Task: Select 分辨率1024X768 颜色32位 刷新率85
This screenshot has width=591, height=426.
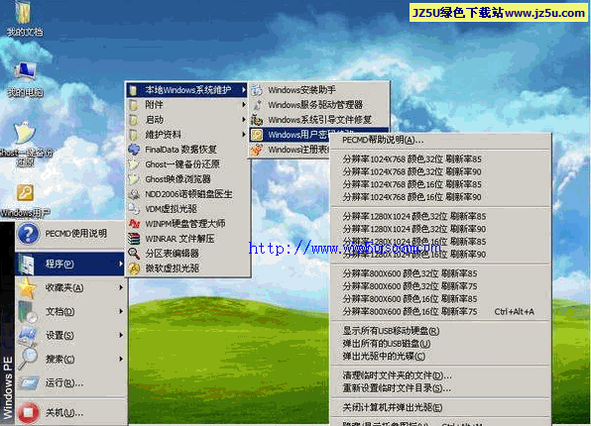Action: [440, 160]
